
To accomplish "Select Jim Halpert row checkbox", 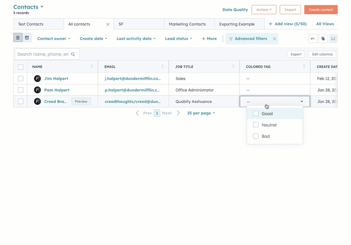I will (x=21, y=79).
